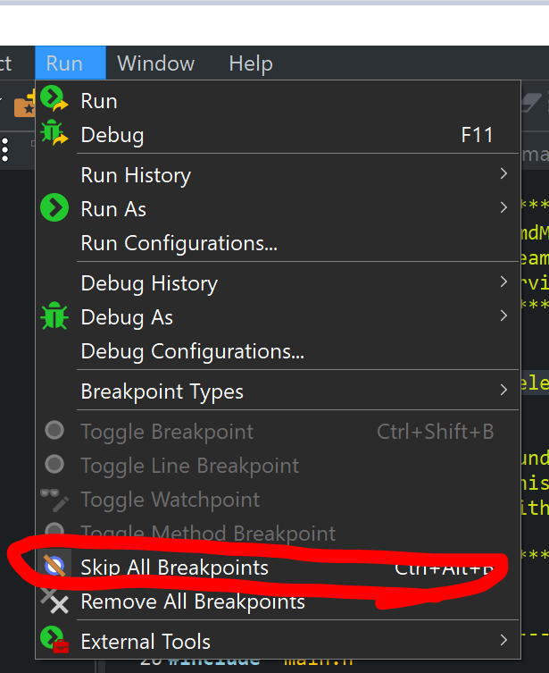This screenshot has height=673, width=549.
Task: Click the Debug bug icon
Action: [54, 134]
